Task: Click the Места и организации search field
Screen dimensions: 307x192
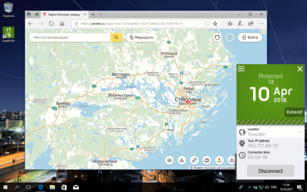Action: pyautogui.click(x=70, y=37)
